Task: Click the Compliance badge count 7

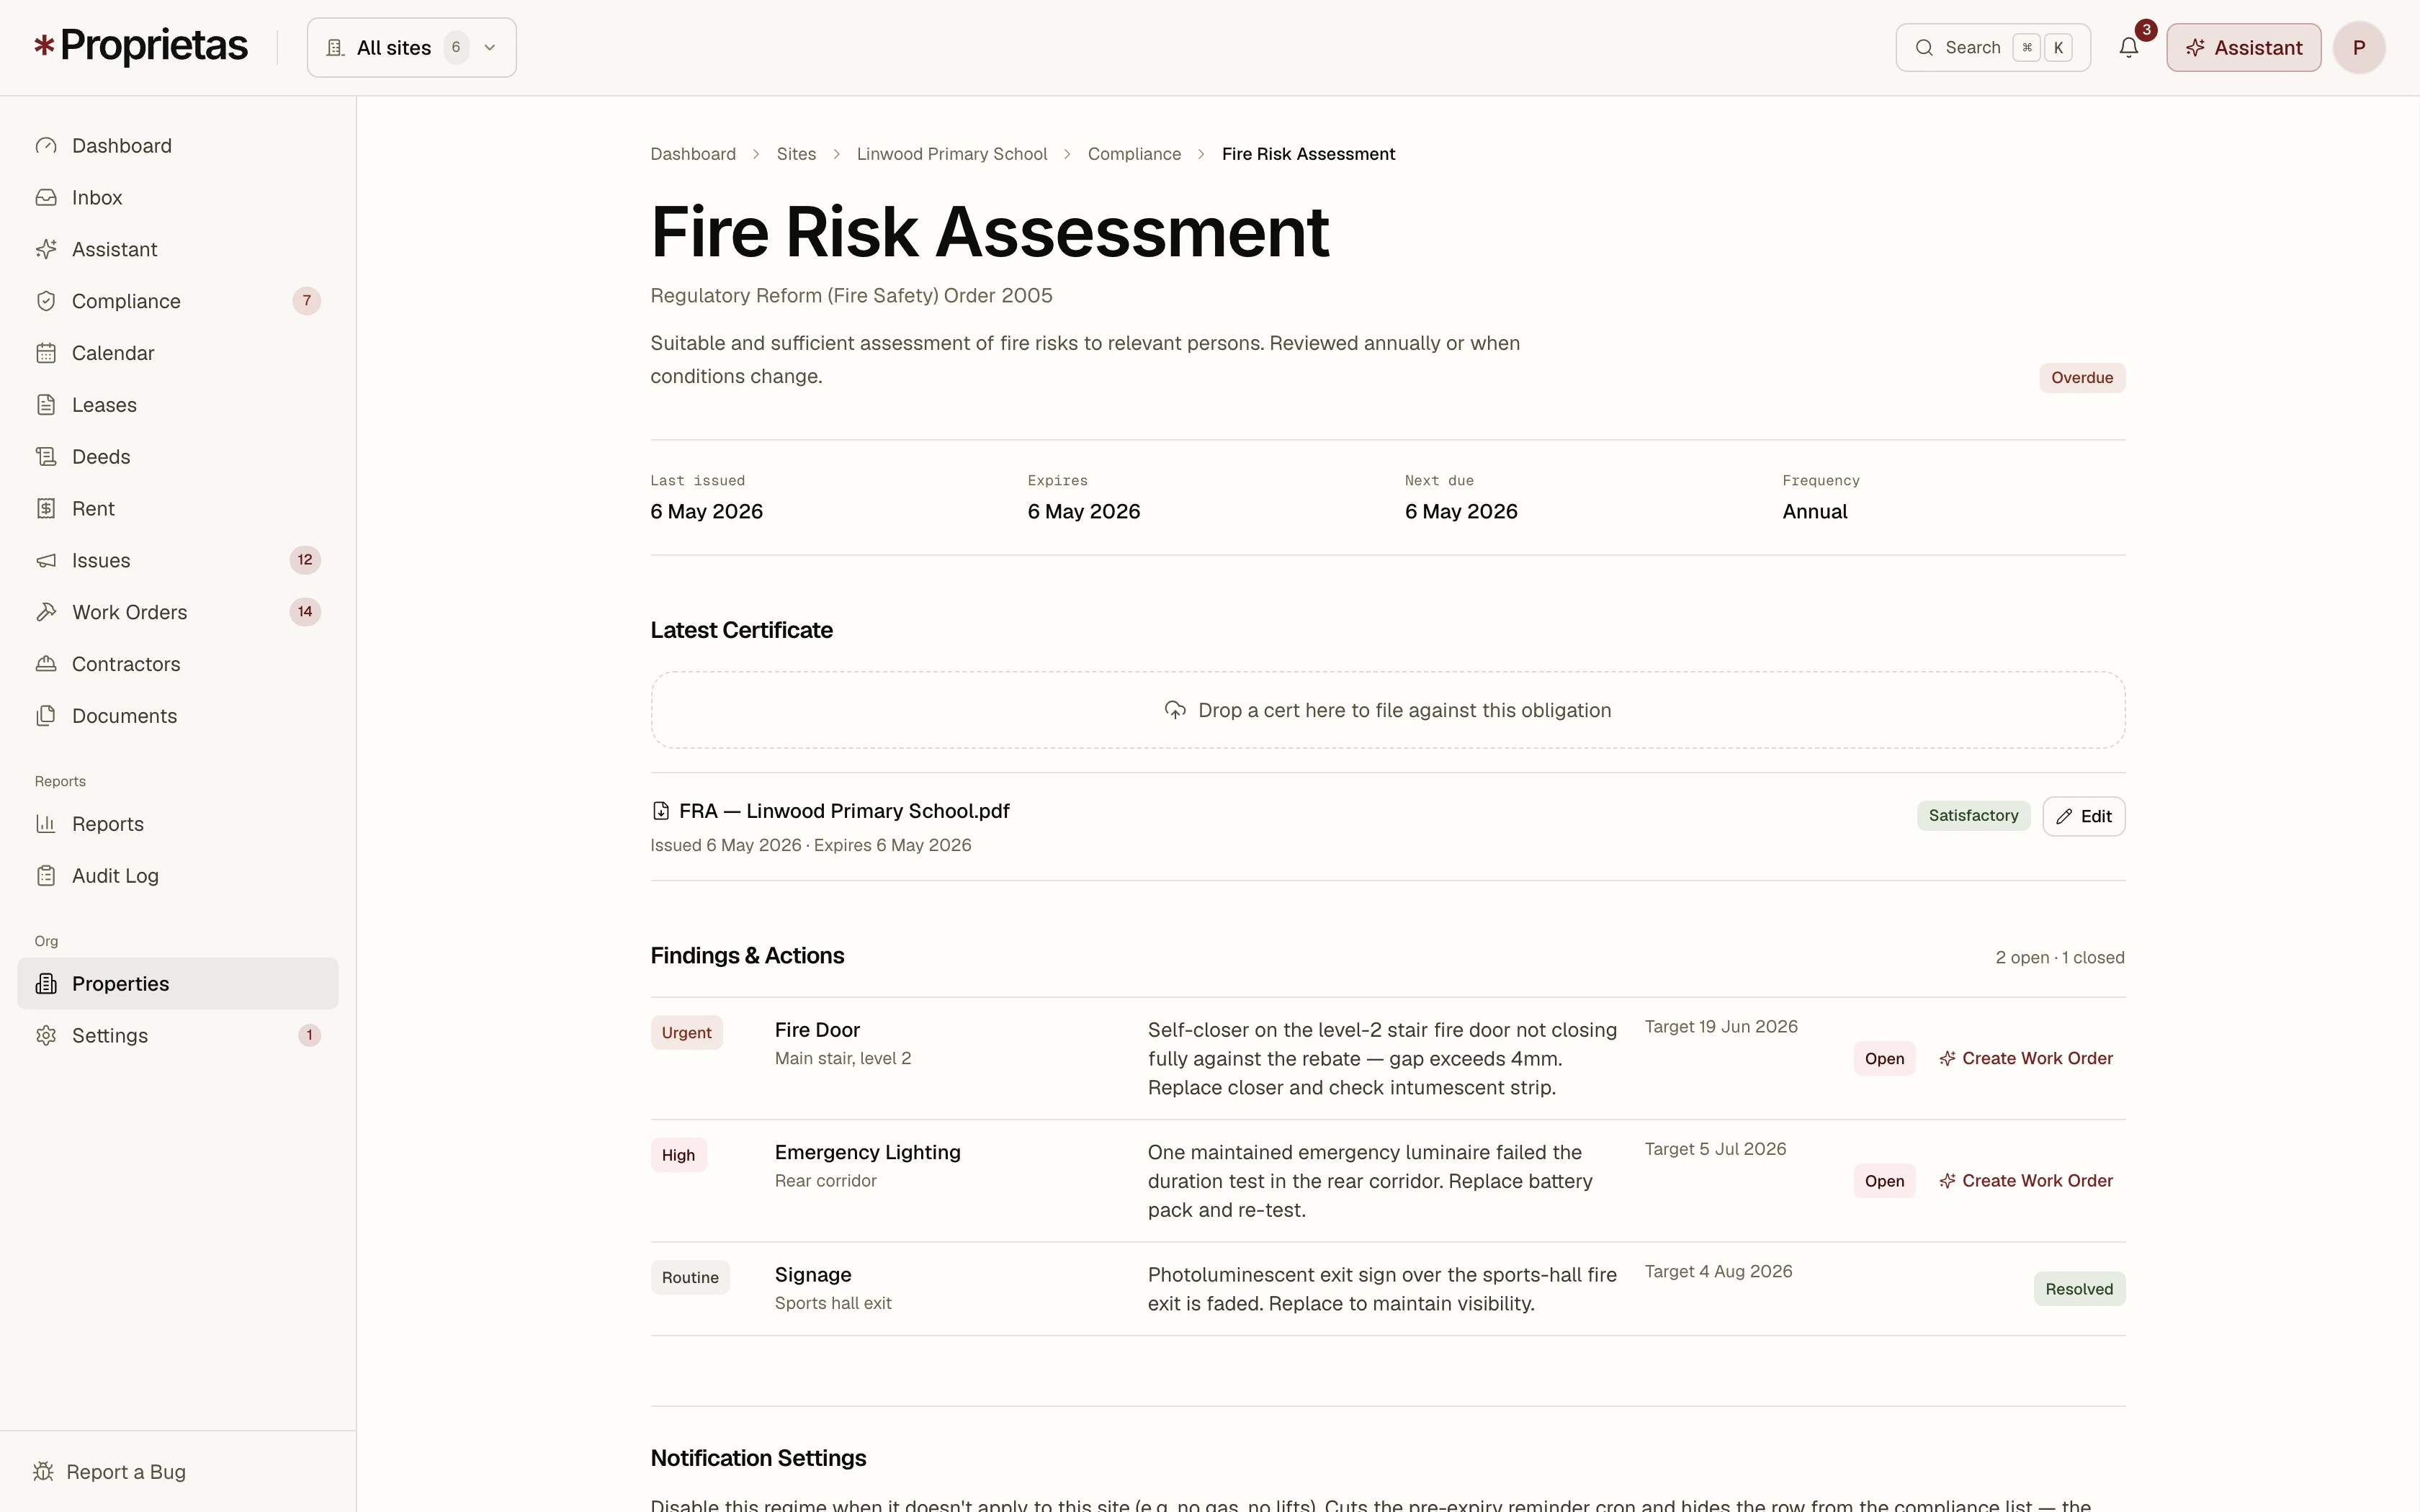Action: [x=306, y=301]
